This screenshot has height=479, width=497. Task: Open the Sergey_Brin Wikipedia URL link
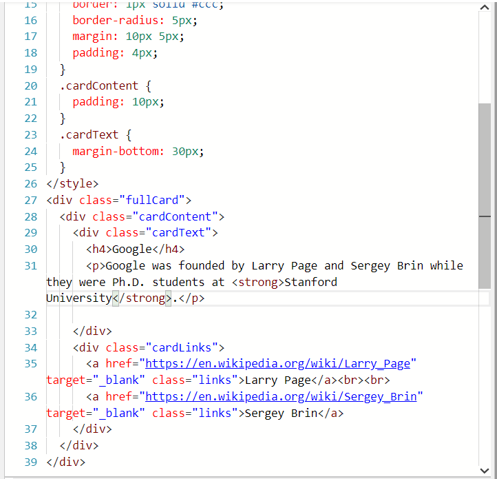[x=281, y=396]
